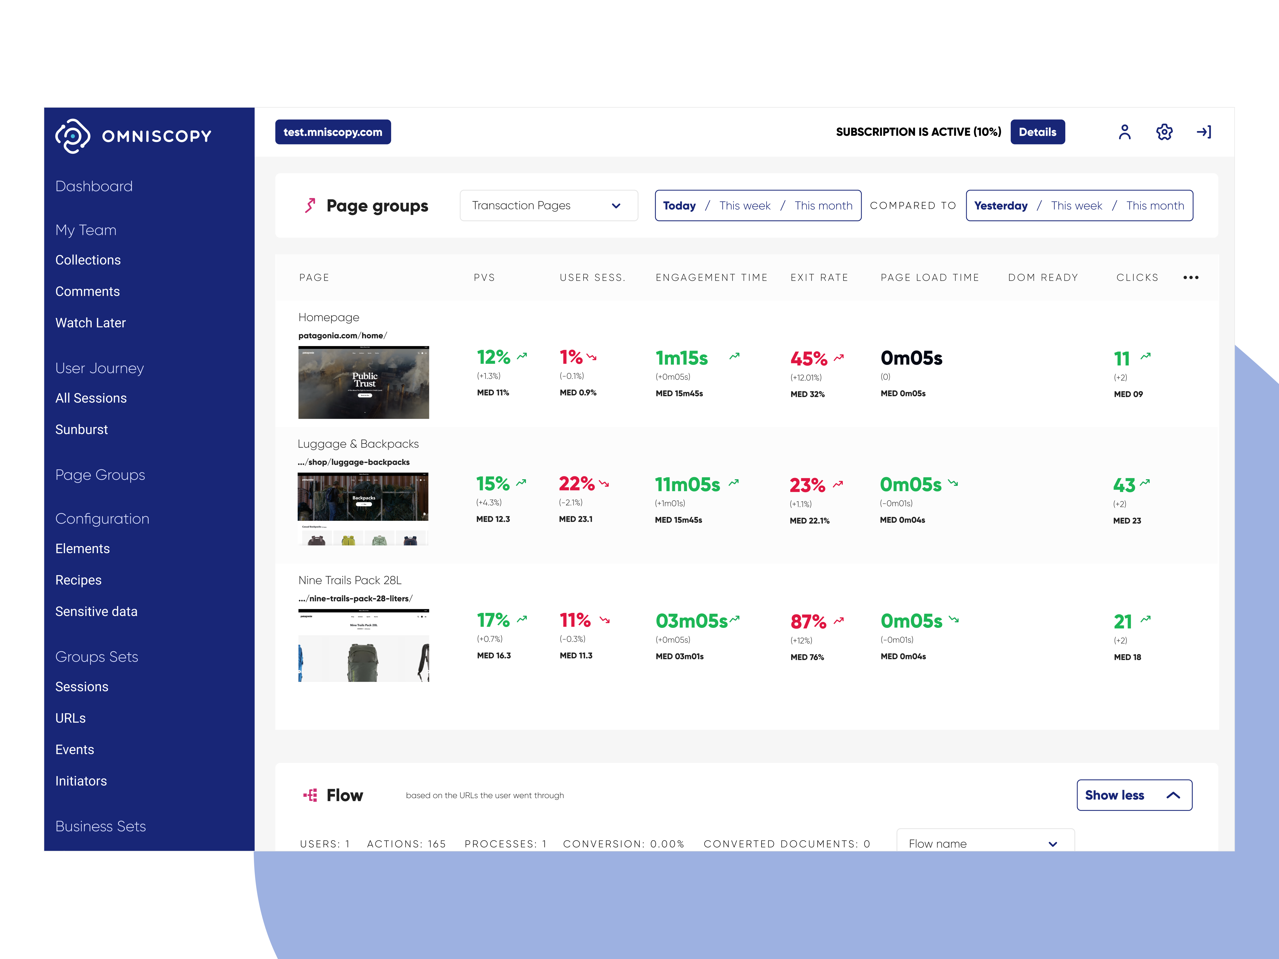Select This week as the period
Viewport: 1279px width, 959px height.
click(745, 206)
